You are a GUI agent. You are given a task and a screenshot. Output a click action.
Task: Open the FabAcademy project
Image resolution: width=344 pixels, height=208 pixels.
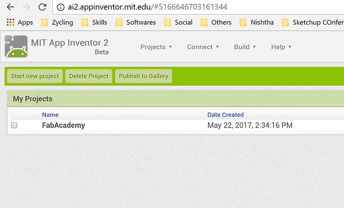coord(63,125)
